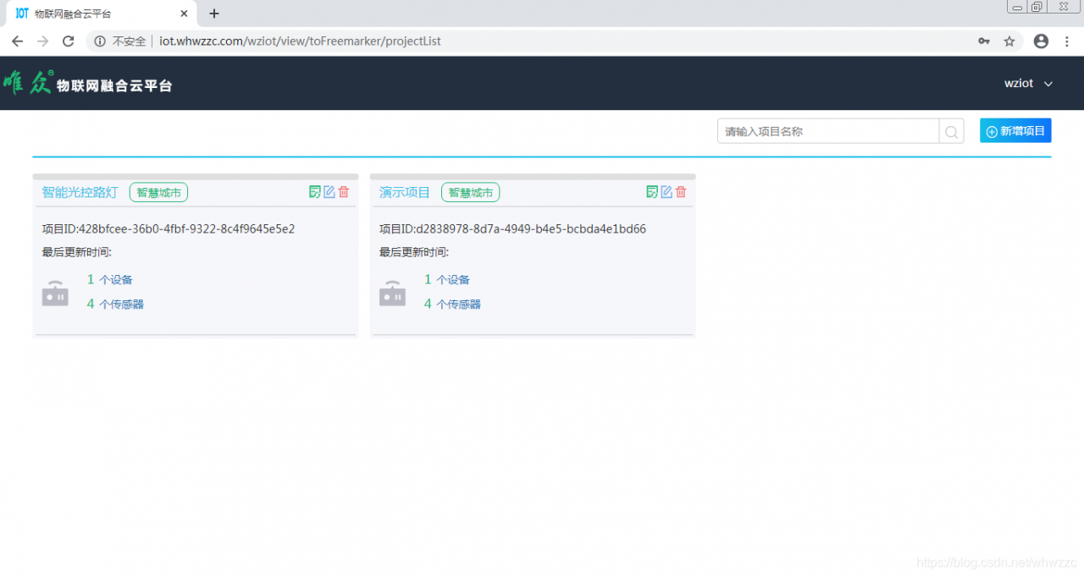
Task: Click 最后更新时间 label in 智能光控路灯 card
Action: pos(77,252)
